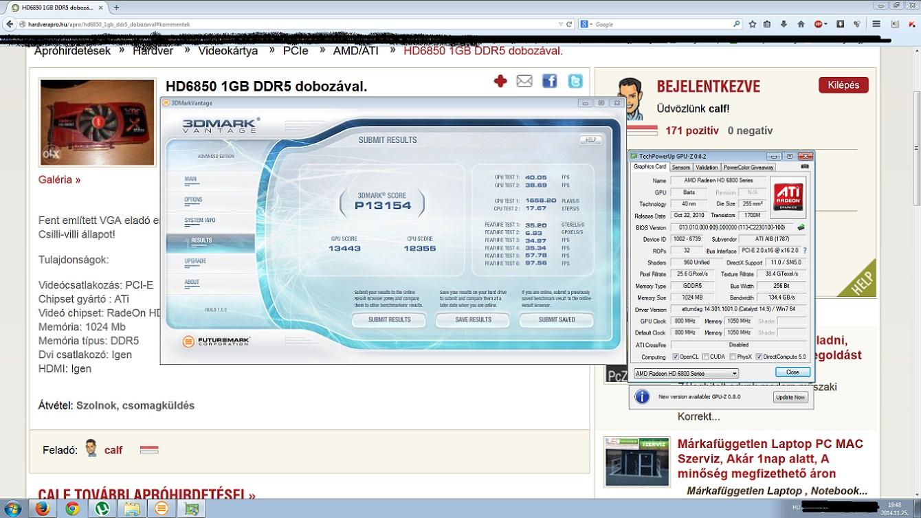This screenshot has height=518, width=921.
Task: Open SYSTEM INFO in 3DMark Vantage
Action: (x=199, y=221)
